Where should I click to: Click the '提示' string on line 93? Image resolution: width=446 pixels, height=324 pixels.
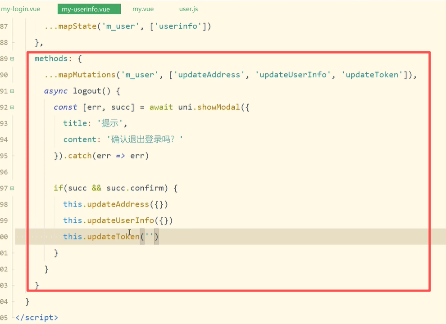coord(110,123)
